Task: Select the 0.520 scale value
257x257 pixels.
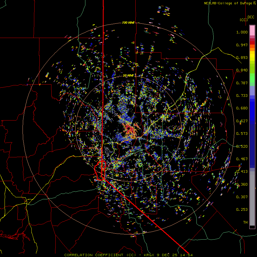Action: click(x=242, y=146)
